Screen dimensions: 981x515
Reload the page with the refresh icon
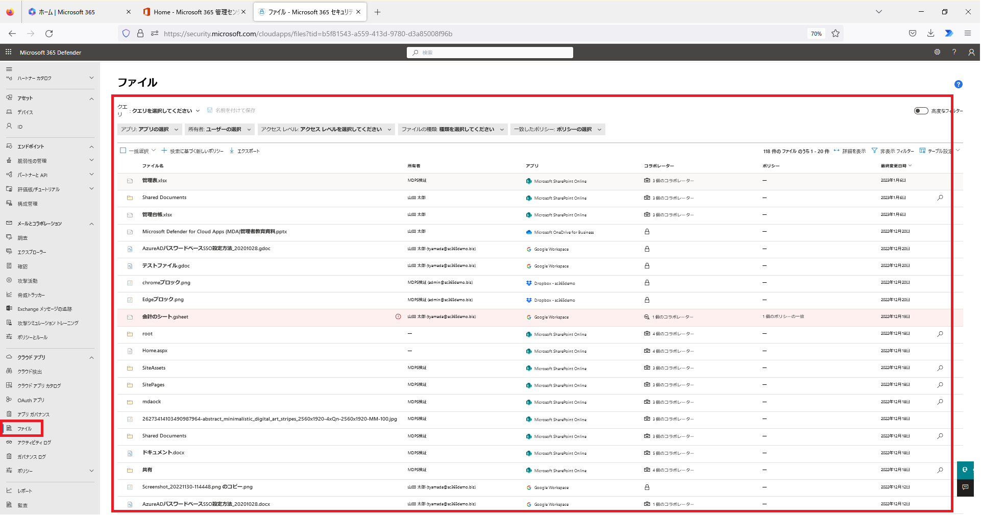click(49, 33)
